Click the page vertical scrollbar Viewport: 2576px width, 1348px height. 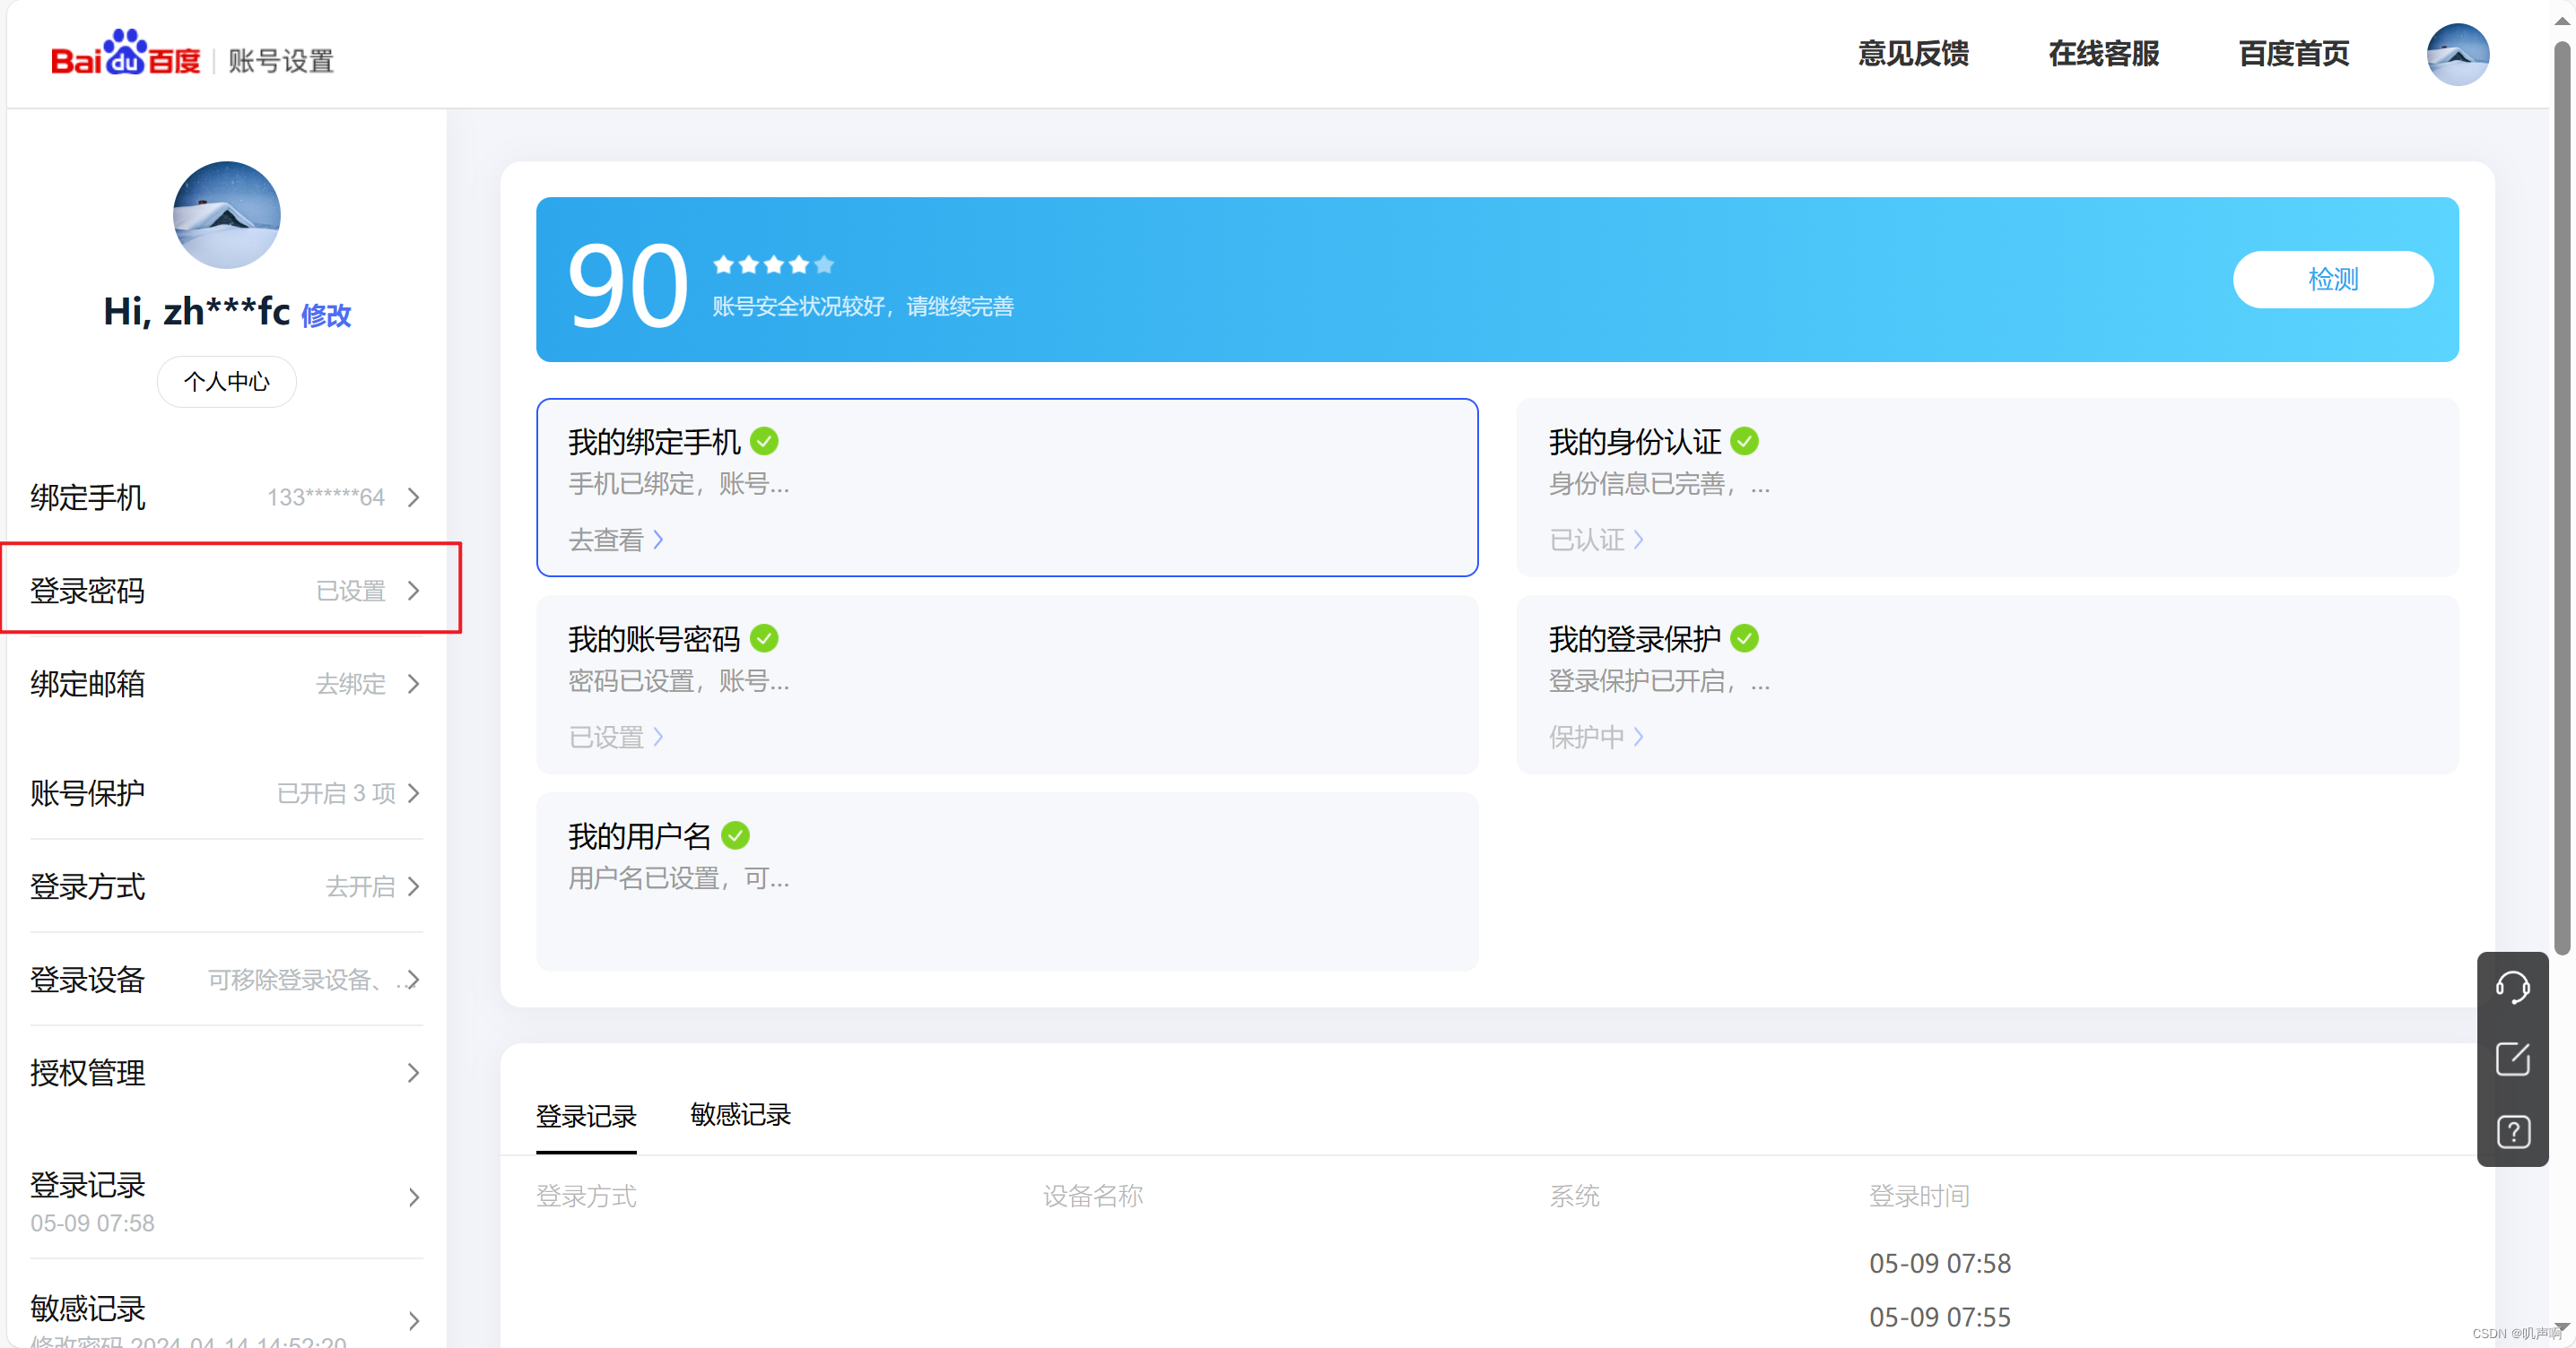[2561, 499]
